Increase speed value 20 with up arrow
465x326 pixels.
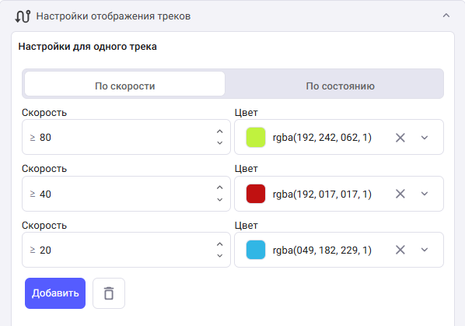pyautogui.click(x=219, y=244)
